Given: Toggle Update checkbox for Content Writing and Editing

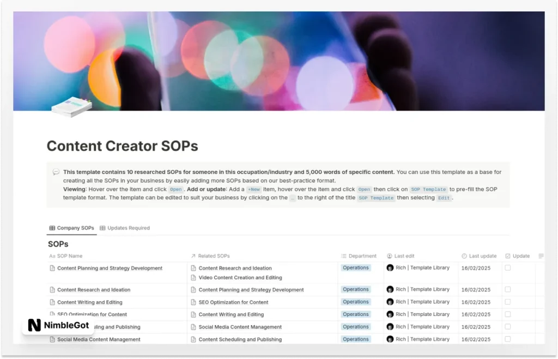Looking at the screenshot, I should [x=508, y=302].
